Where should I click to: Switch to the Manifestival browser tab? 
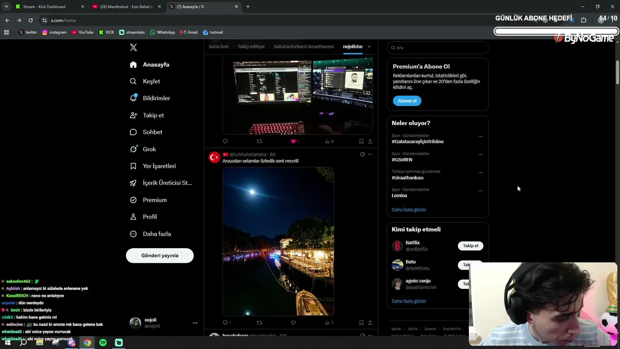(x=126, y=7)
